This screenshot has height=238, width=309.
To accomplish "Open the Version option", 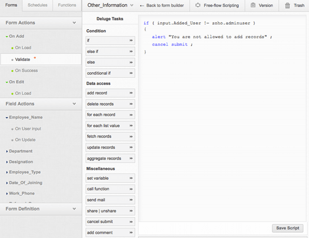I will click(262, 5).
